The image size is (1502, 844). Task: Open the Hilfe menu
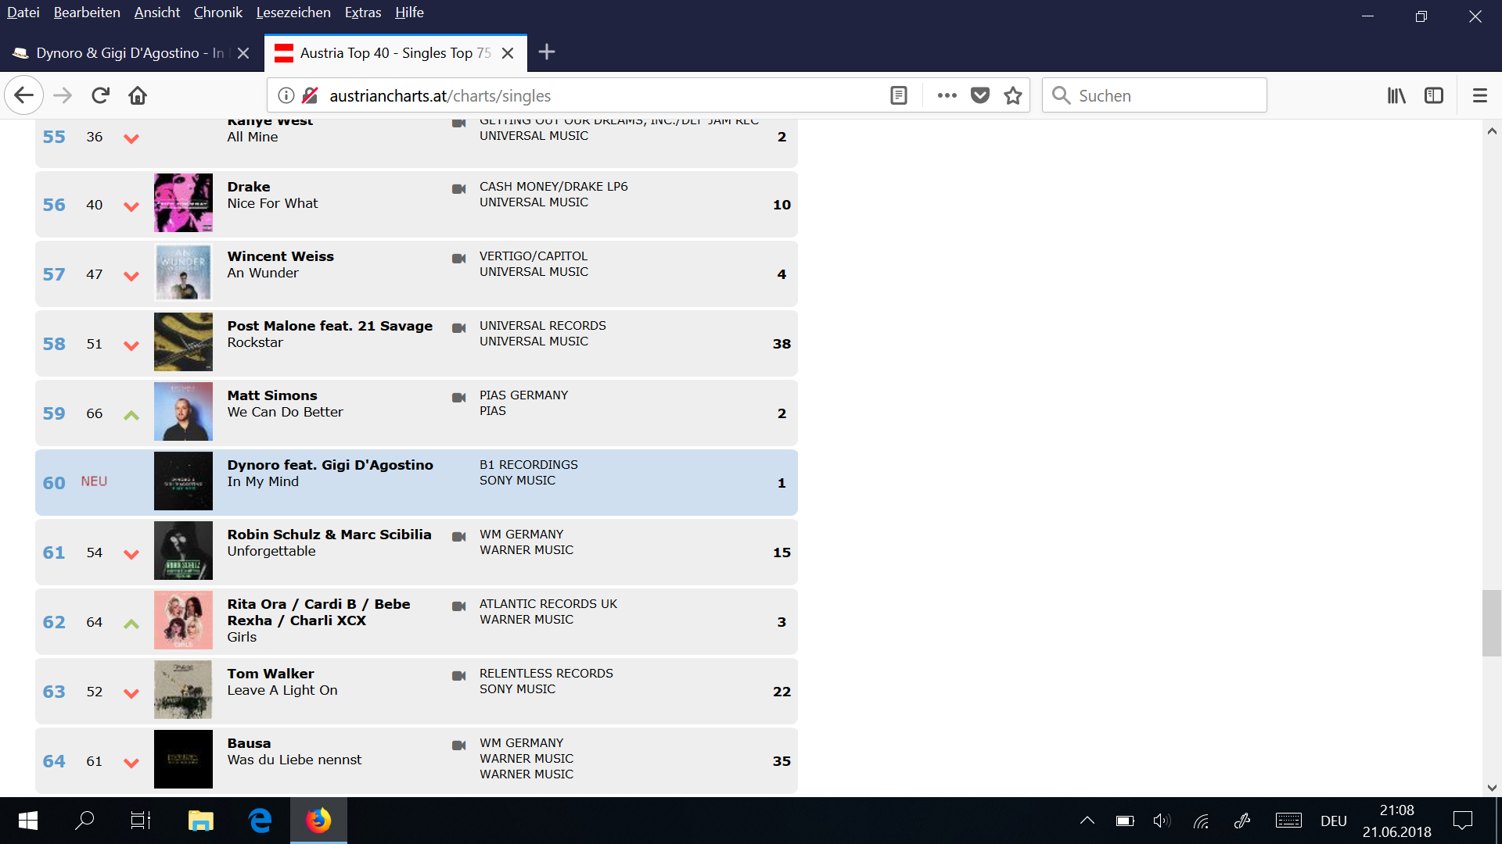(409, 13)
